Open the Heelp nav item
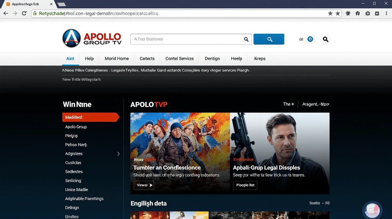 pyautogui.click(x=237, y=59)
